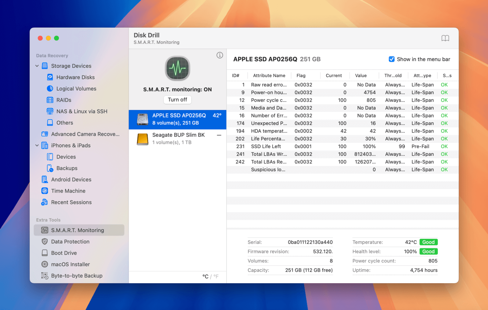Click the Att...ype column header
The image size is (488, 310).
(422, 75)
